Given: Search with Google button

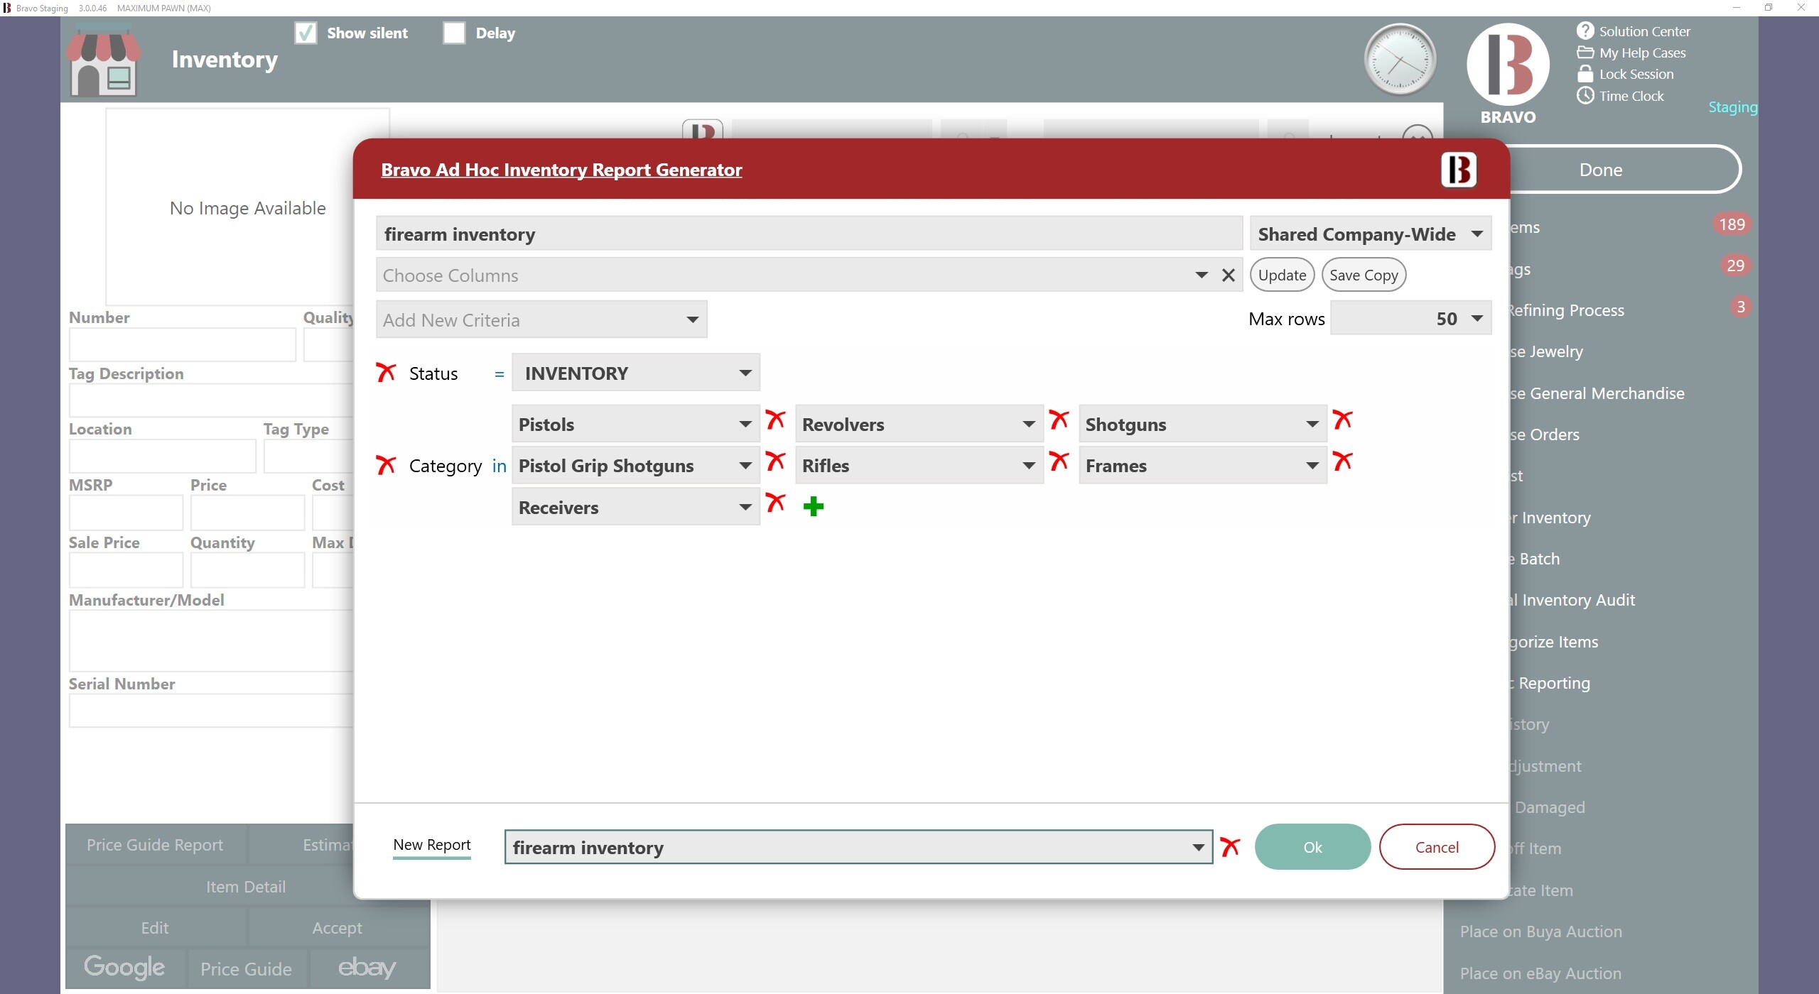Looking at the screenshot, I should [125, 968].
